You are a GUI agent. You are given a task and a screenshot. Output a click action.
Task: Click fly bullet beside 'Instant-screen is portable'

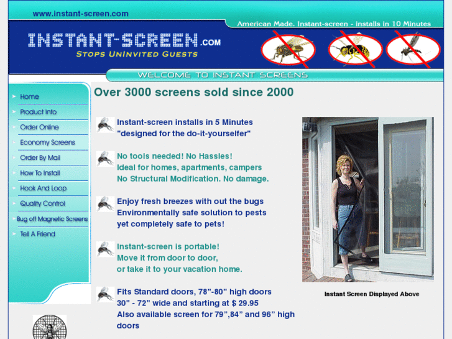105,249
